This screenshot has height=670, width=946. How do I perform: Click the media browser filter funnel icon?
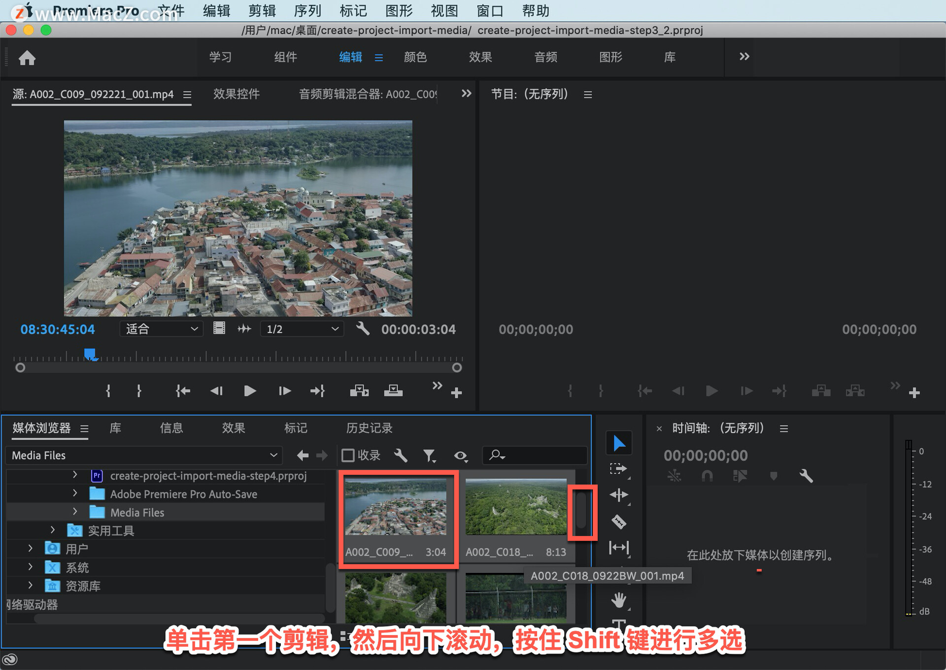tap(429, 456)
